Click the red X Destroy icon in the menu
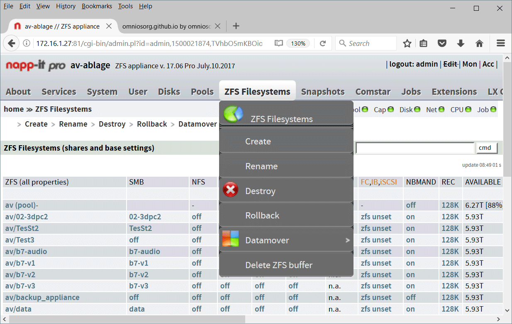 230,190
